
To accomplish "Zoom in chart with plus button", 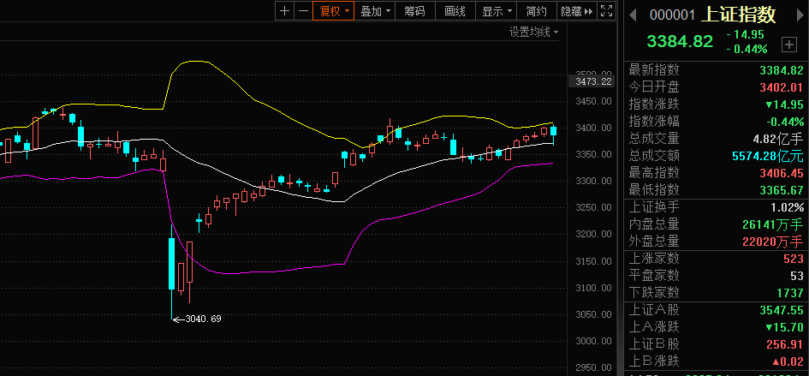I will 284,11.
